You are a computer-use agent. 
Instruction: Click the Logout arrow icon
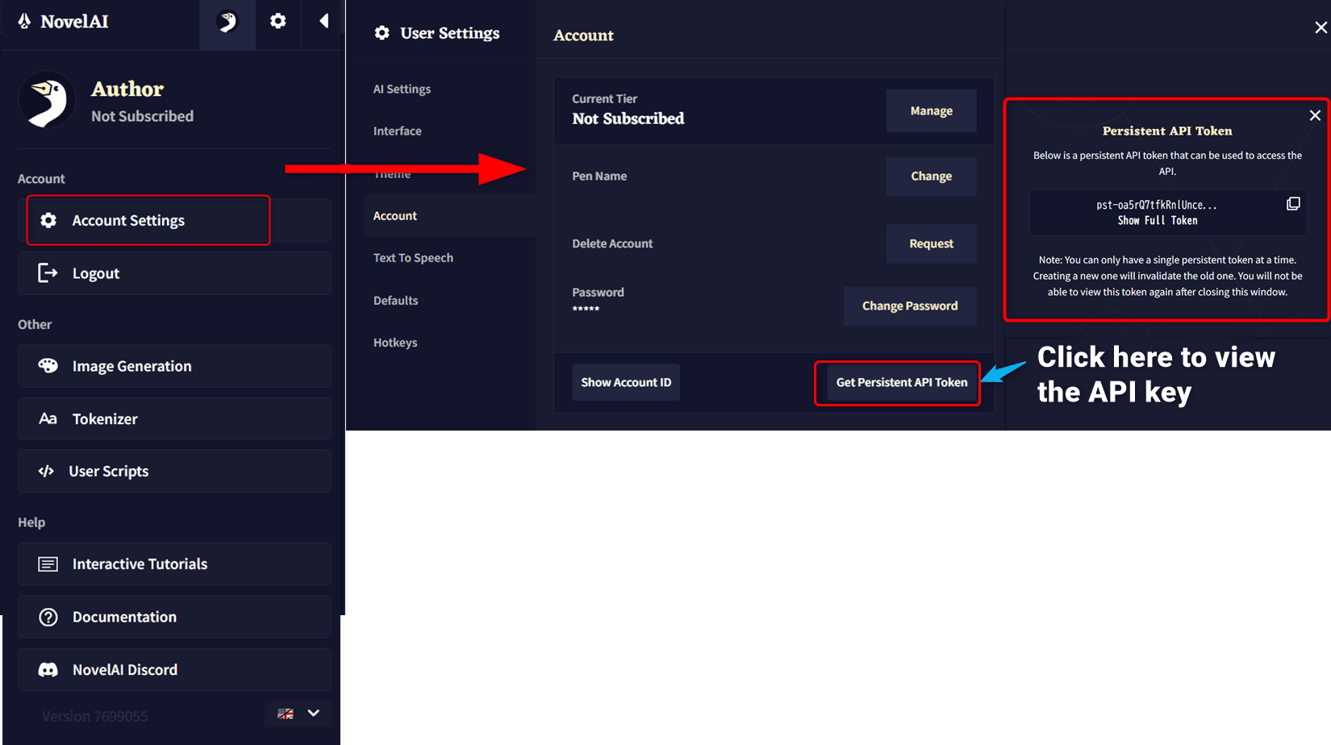pos(48,273)
